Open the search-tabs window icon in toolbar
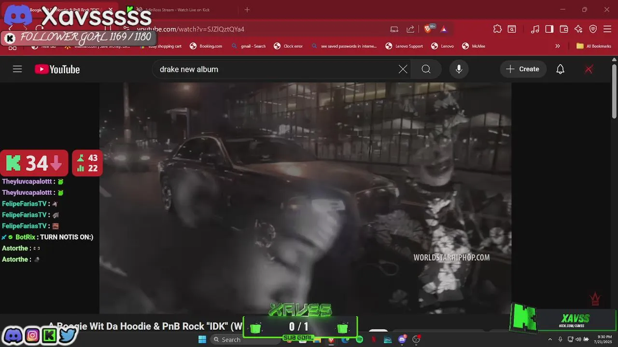The height and width of the screenshot is (347, 618). pyautogui.click(x=512, y=29)
